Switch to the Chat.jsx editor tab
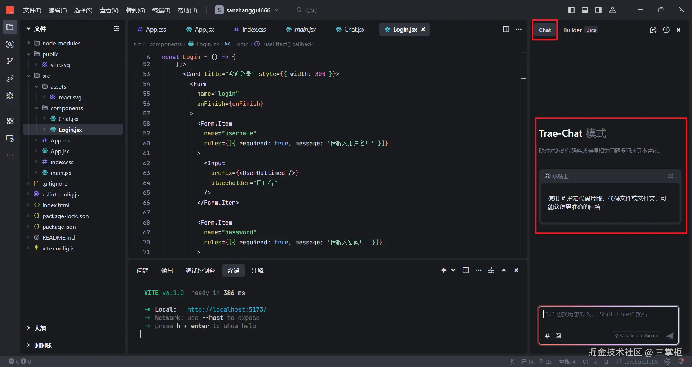This screenshot has height=367, width=692. coord(350,30)
